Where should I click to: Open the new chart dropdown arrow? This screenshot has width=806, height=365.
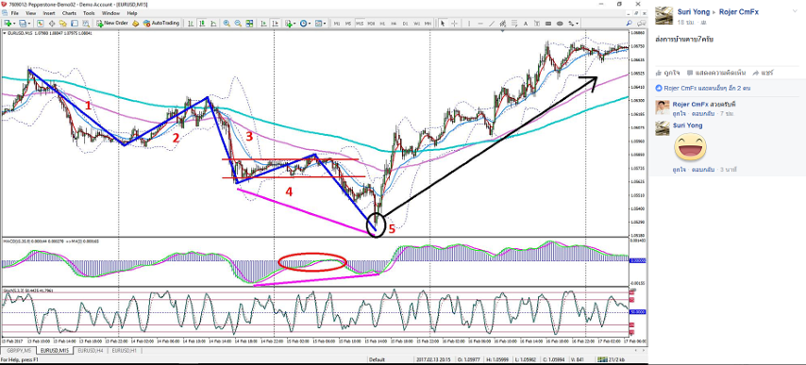tap(15, 23)
